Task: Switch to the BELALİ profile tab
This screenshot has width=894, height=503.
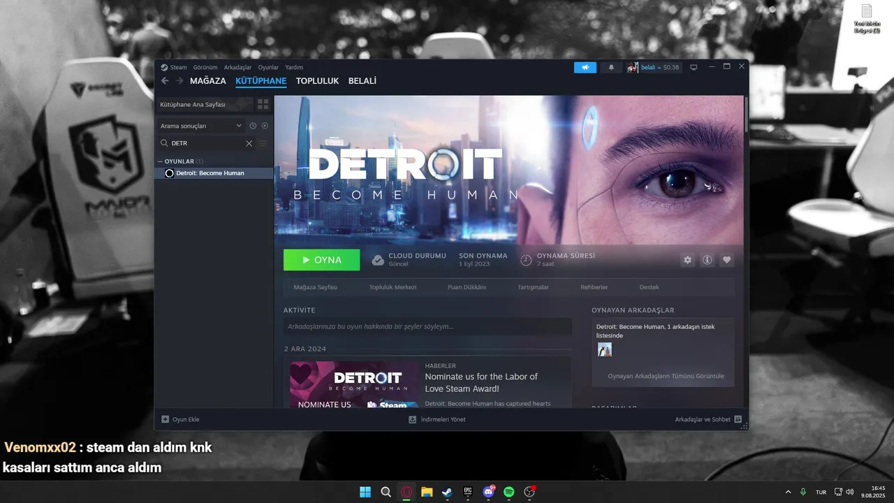Action: pyautogui.click(x=362, y=81)
